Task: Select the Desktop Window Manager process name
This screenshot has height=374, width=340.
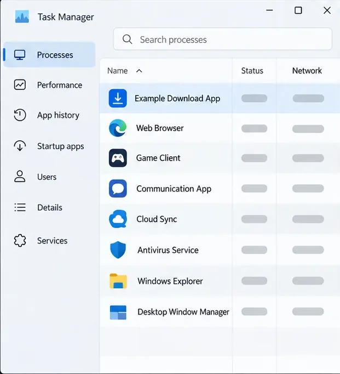Action: tap(183, 311)
